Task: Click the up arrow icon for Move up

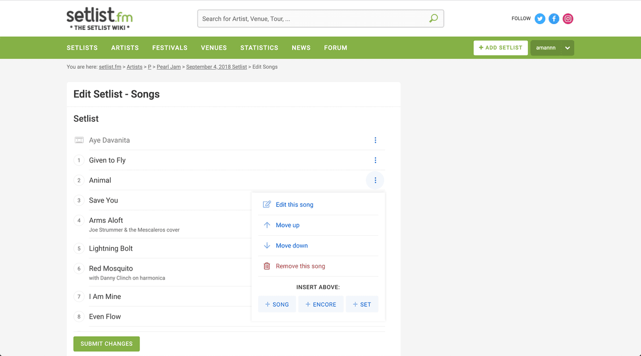Action: click(x=267, y=225)
